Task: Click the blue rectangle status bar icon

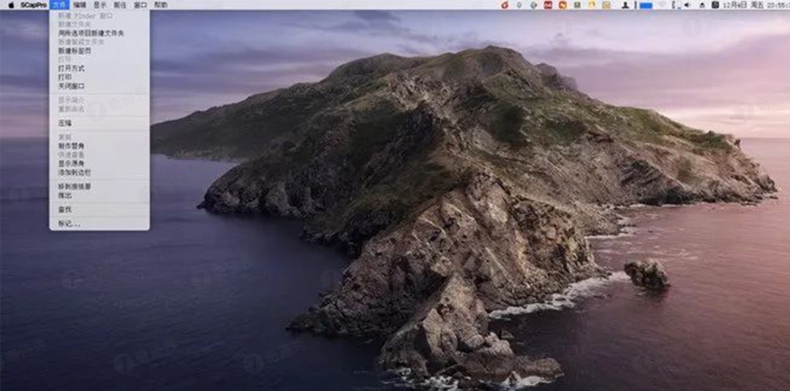Action: 646,5
